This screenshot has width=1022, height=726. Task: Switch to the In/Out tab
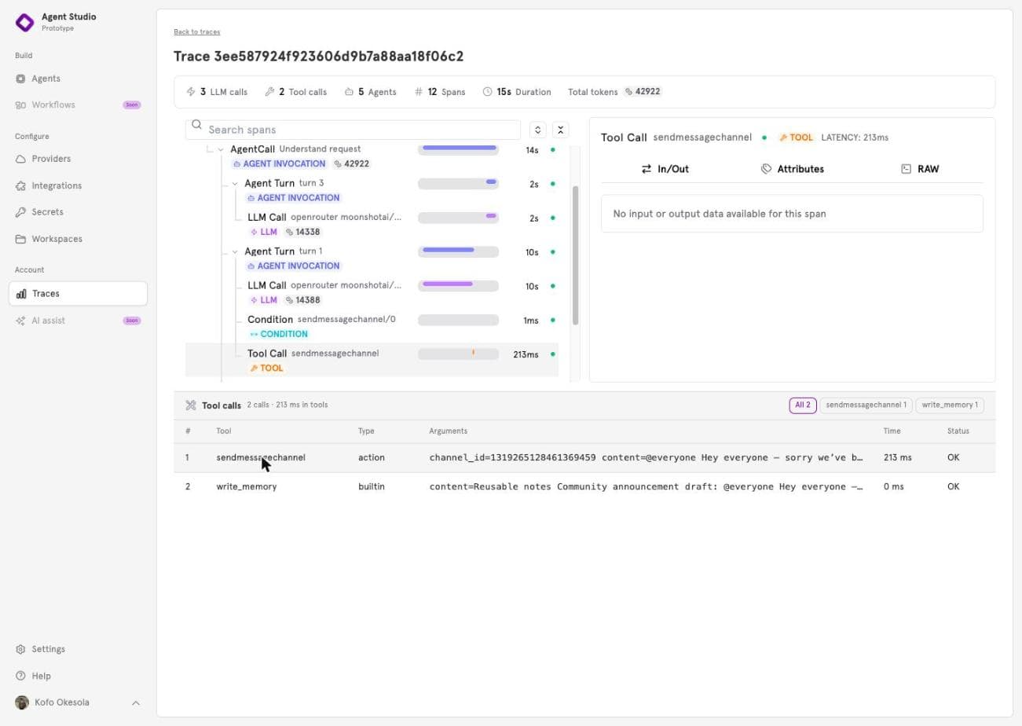point(665,169)
